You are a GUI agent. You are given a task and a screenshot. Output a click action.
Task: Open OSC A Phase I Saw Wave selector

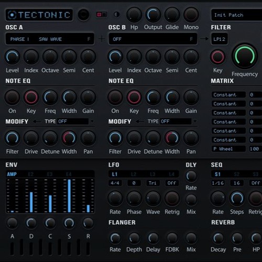[50, 39]
